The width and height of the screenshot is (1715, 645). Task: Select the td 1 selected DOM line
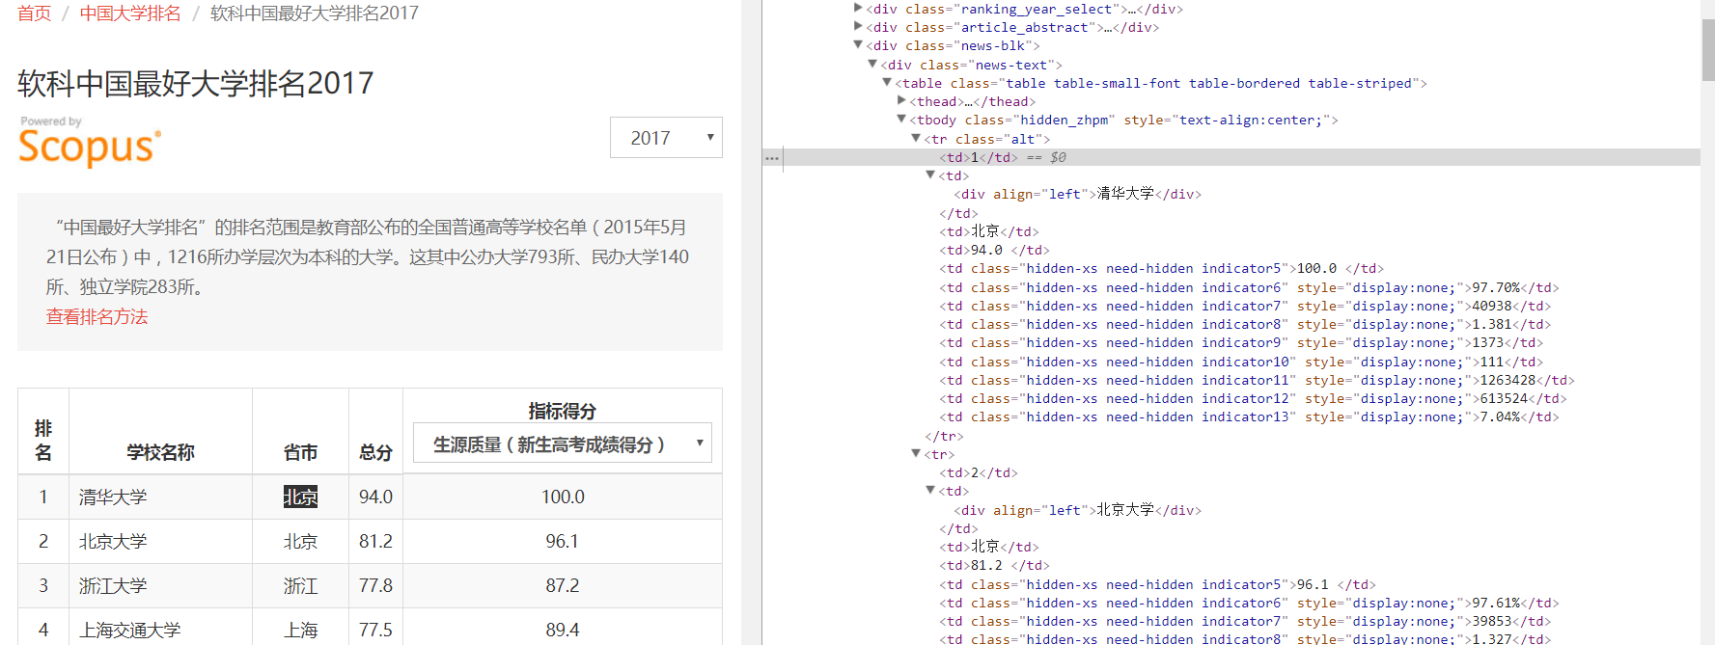pyautogui.click(x=1231, y=157)
